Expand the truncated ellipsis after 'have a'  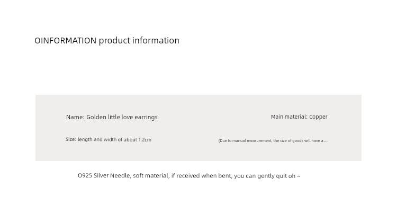[326, 141]
